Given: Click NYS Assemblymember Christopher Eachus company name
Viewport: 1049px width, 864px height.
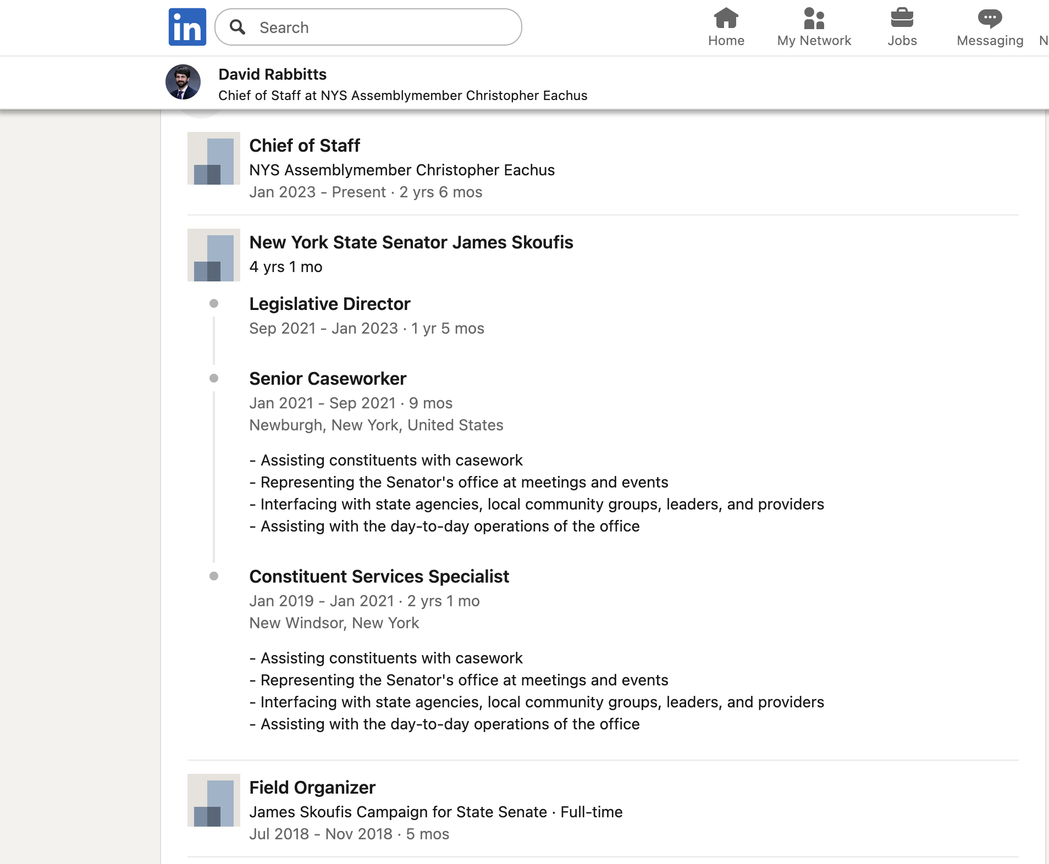Looking at the screenshot, I should (x=402, y=170).
